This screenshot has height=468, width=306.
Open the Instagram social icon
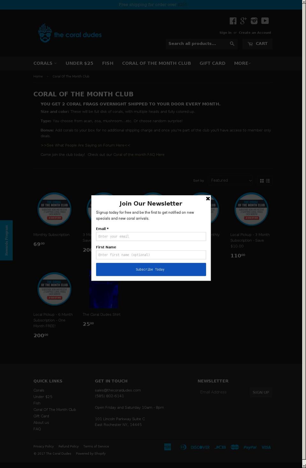[254, 21]
